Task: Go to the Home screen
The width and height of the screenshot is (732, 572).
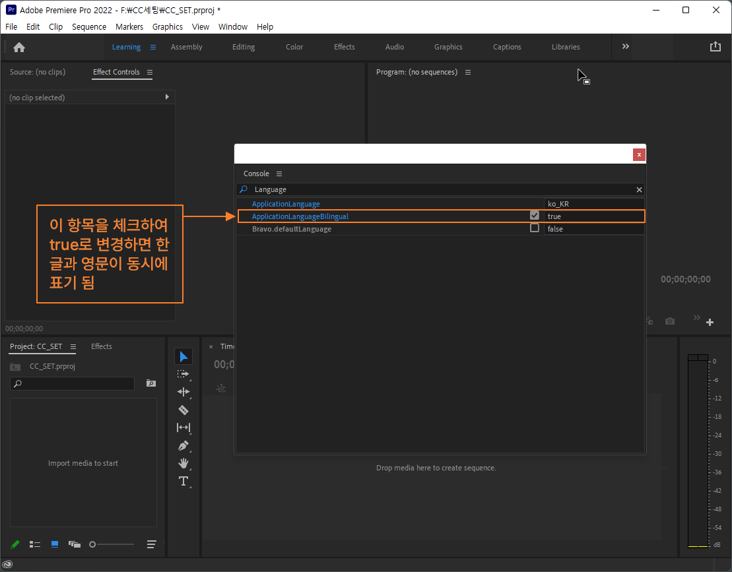Action: [x=19, y=47]
